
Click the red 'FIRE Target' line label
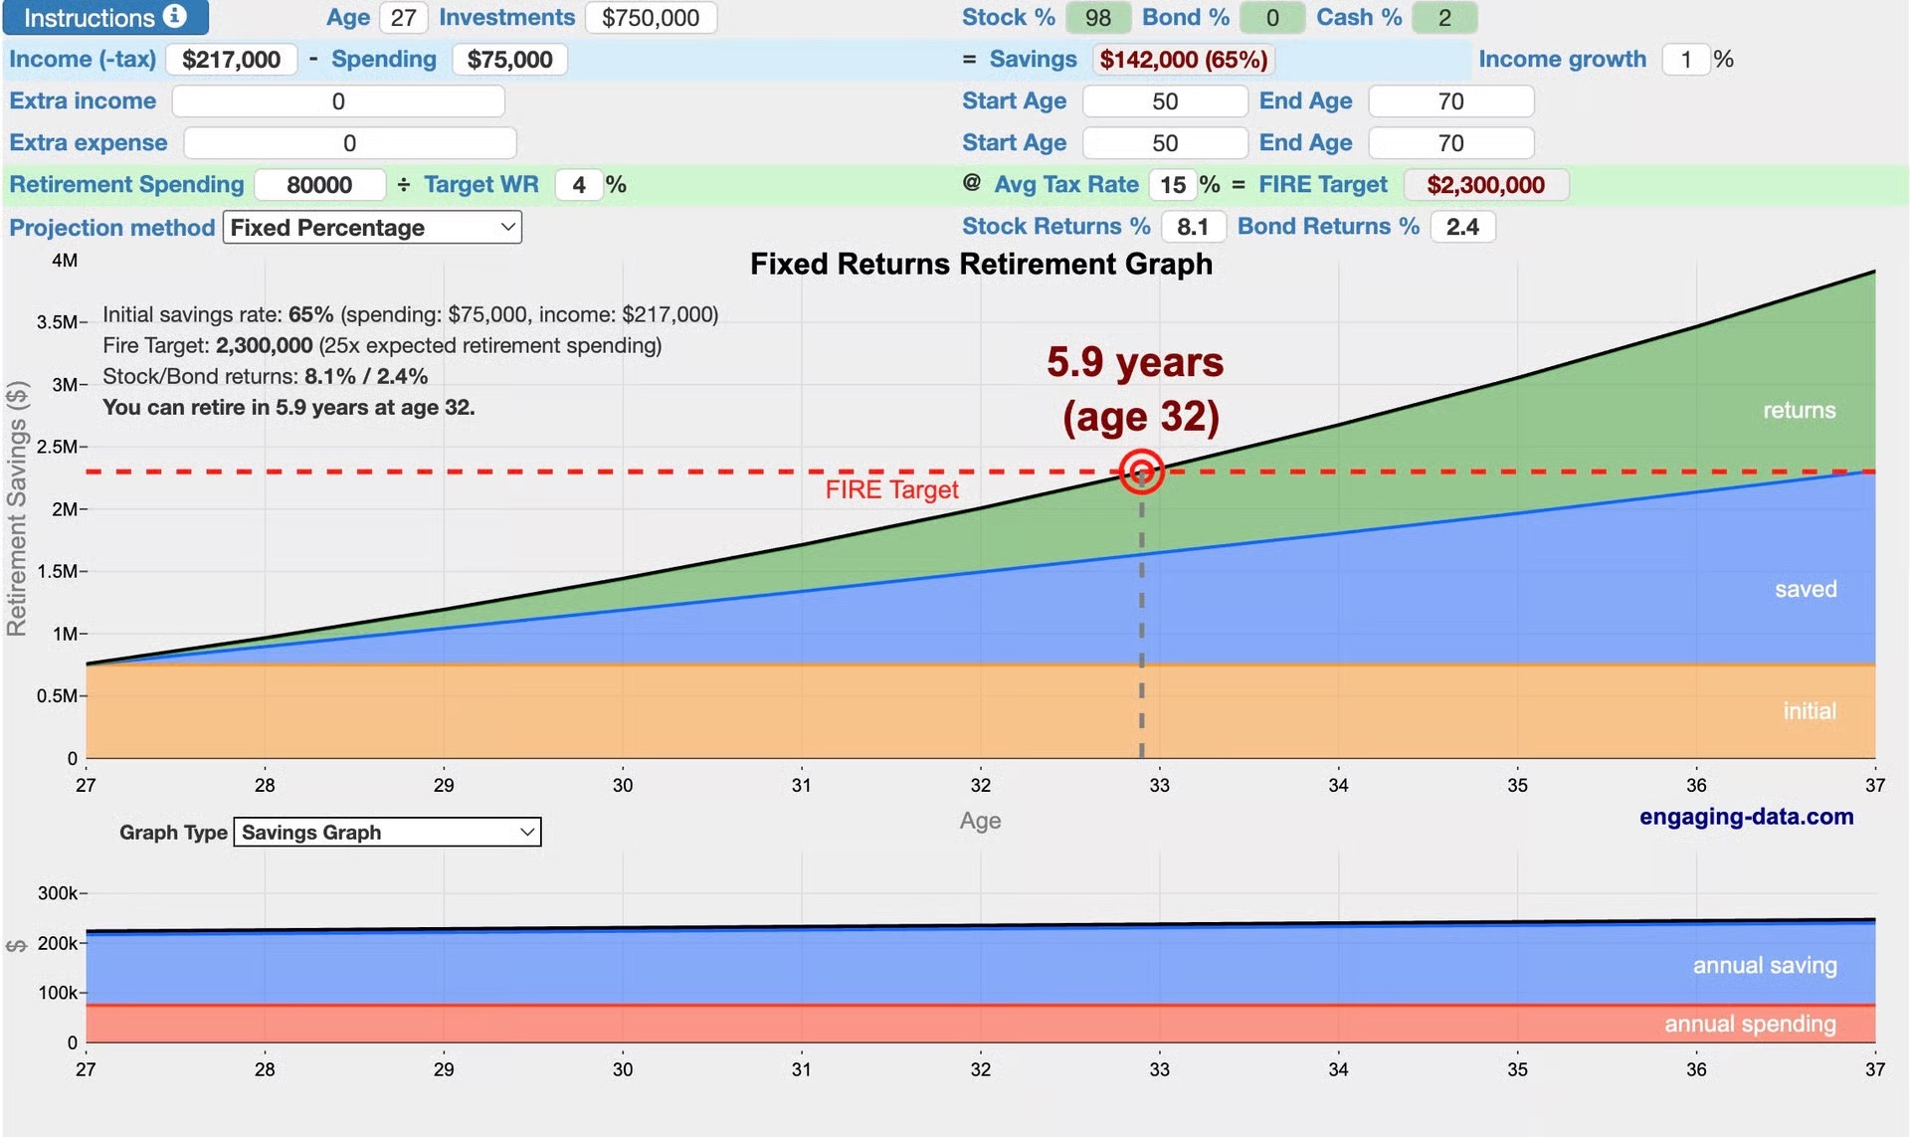[891, 489]
